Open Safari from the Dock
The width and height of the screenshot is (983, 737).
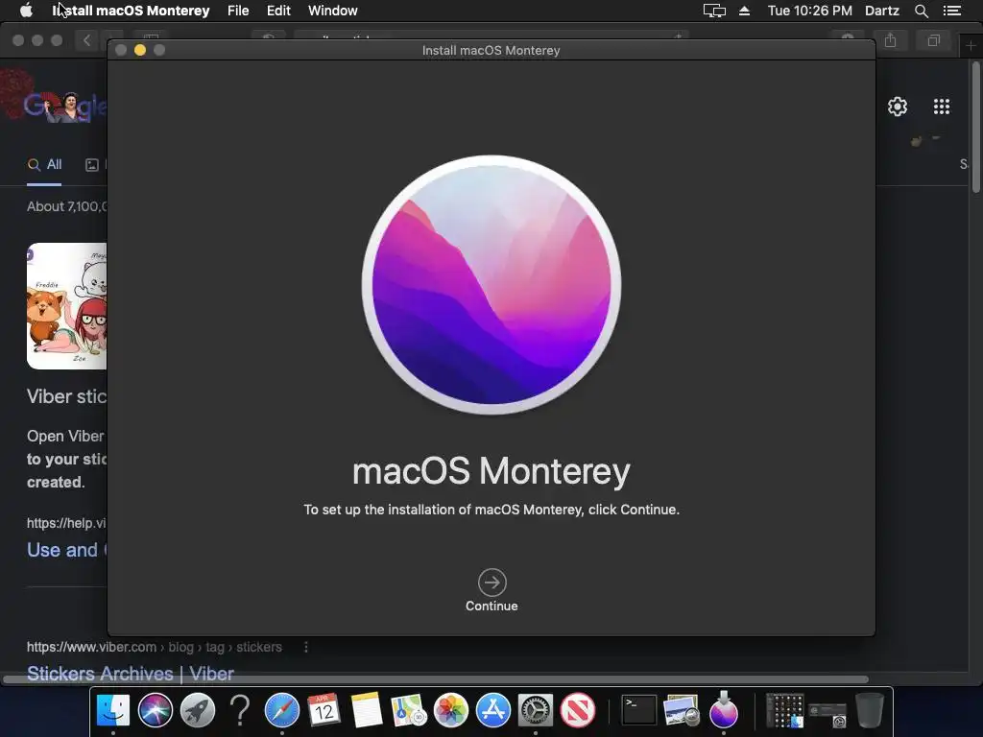tap(282, 710)
